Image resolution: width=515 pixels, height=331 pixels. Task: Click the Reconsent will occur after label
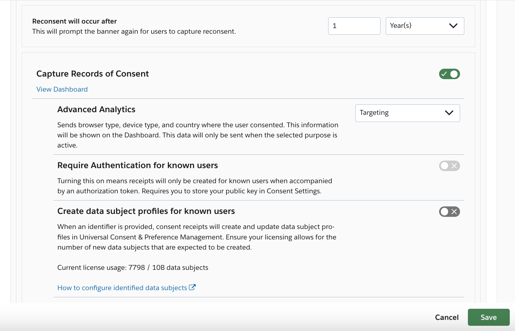pyautogui.click(x=74, y=21)
